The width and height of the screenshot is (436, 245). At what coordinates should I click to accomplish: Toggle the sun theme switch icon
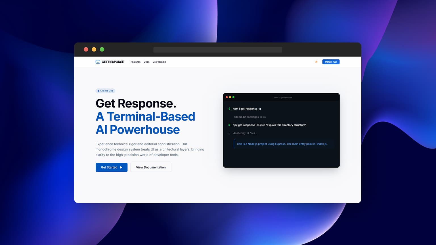coord(316,62)
